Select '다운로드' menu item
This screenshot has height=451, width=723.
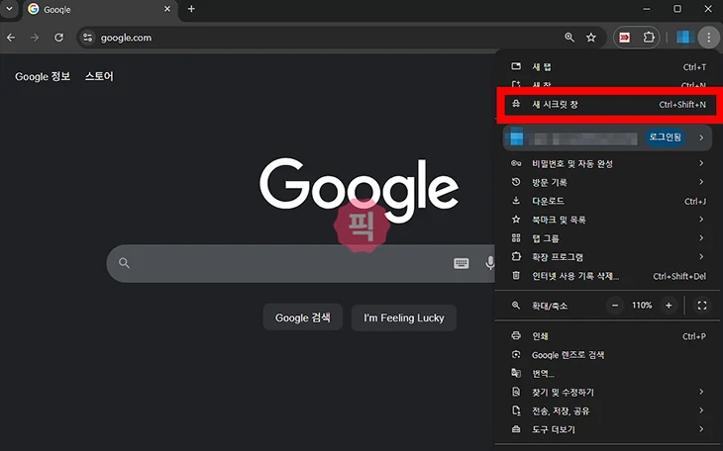pos(608,201)
